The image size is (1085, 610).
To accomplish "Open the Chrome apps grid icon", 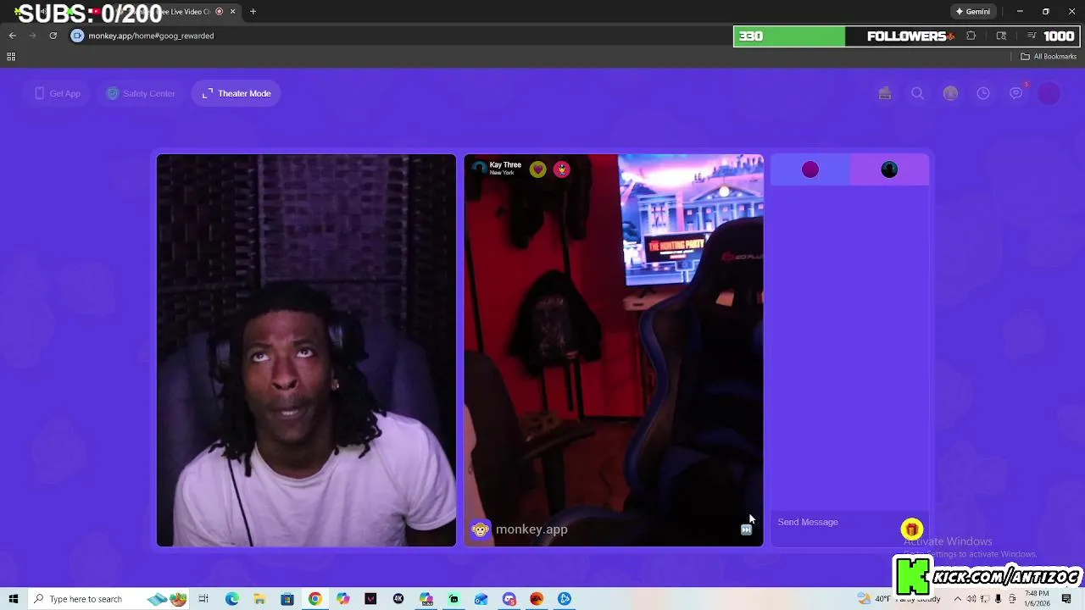I will (x=11, y=57).
